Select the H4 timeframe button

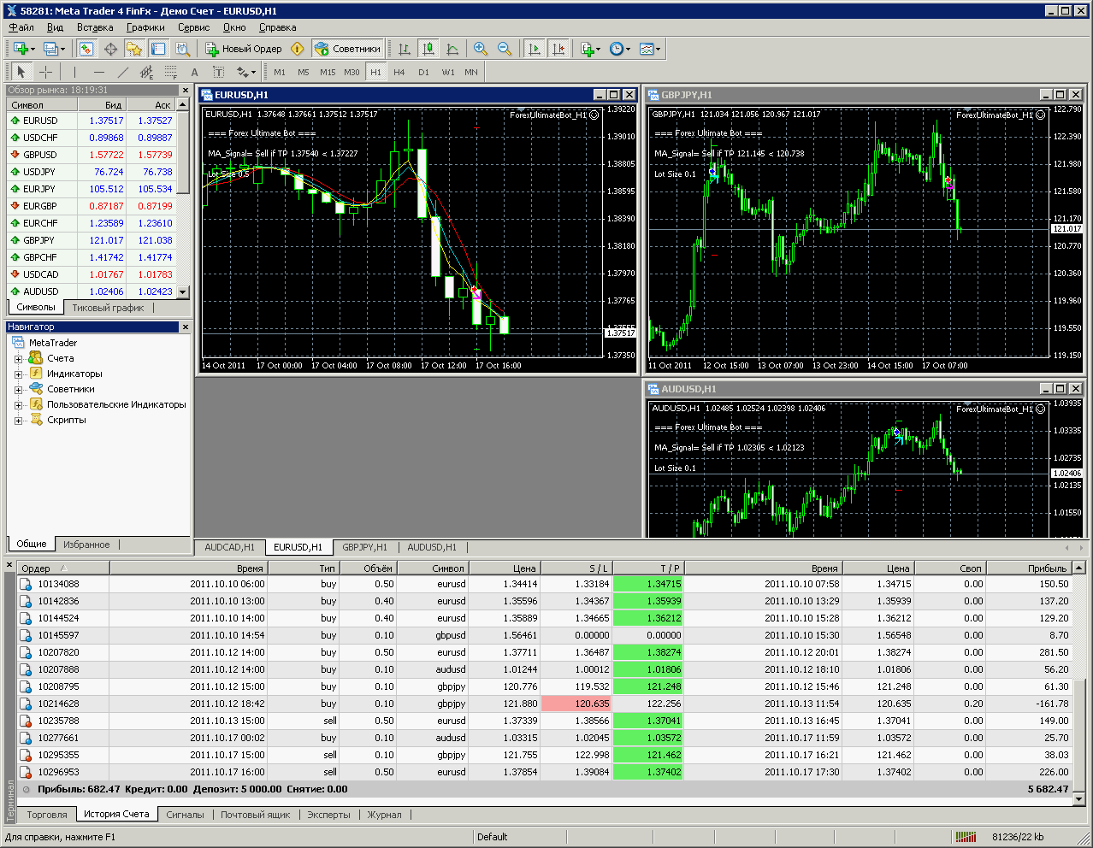point(399,72)
